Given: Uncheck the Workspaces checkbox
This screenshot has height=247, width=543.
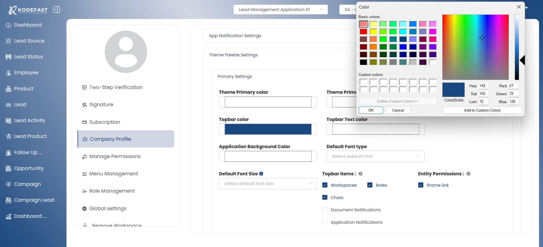Looking at the screenshot, I should [x=325, y=185].
